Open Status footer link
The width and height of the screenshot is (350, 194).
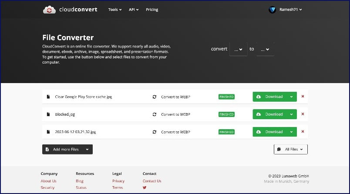click(x=81, y=187)
